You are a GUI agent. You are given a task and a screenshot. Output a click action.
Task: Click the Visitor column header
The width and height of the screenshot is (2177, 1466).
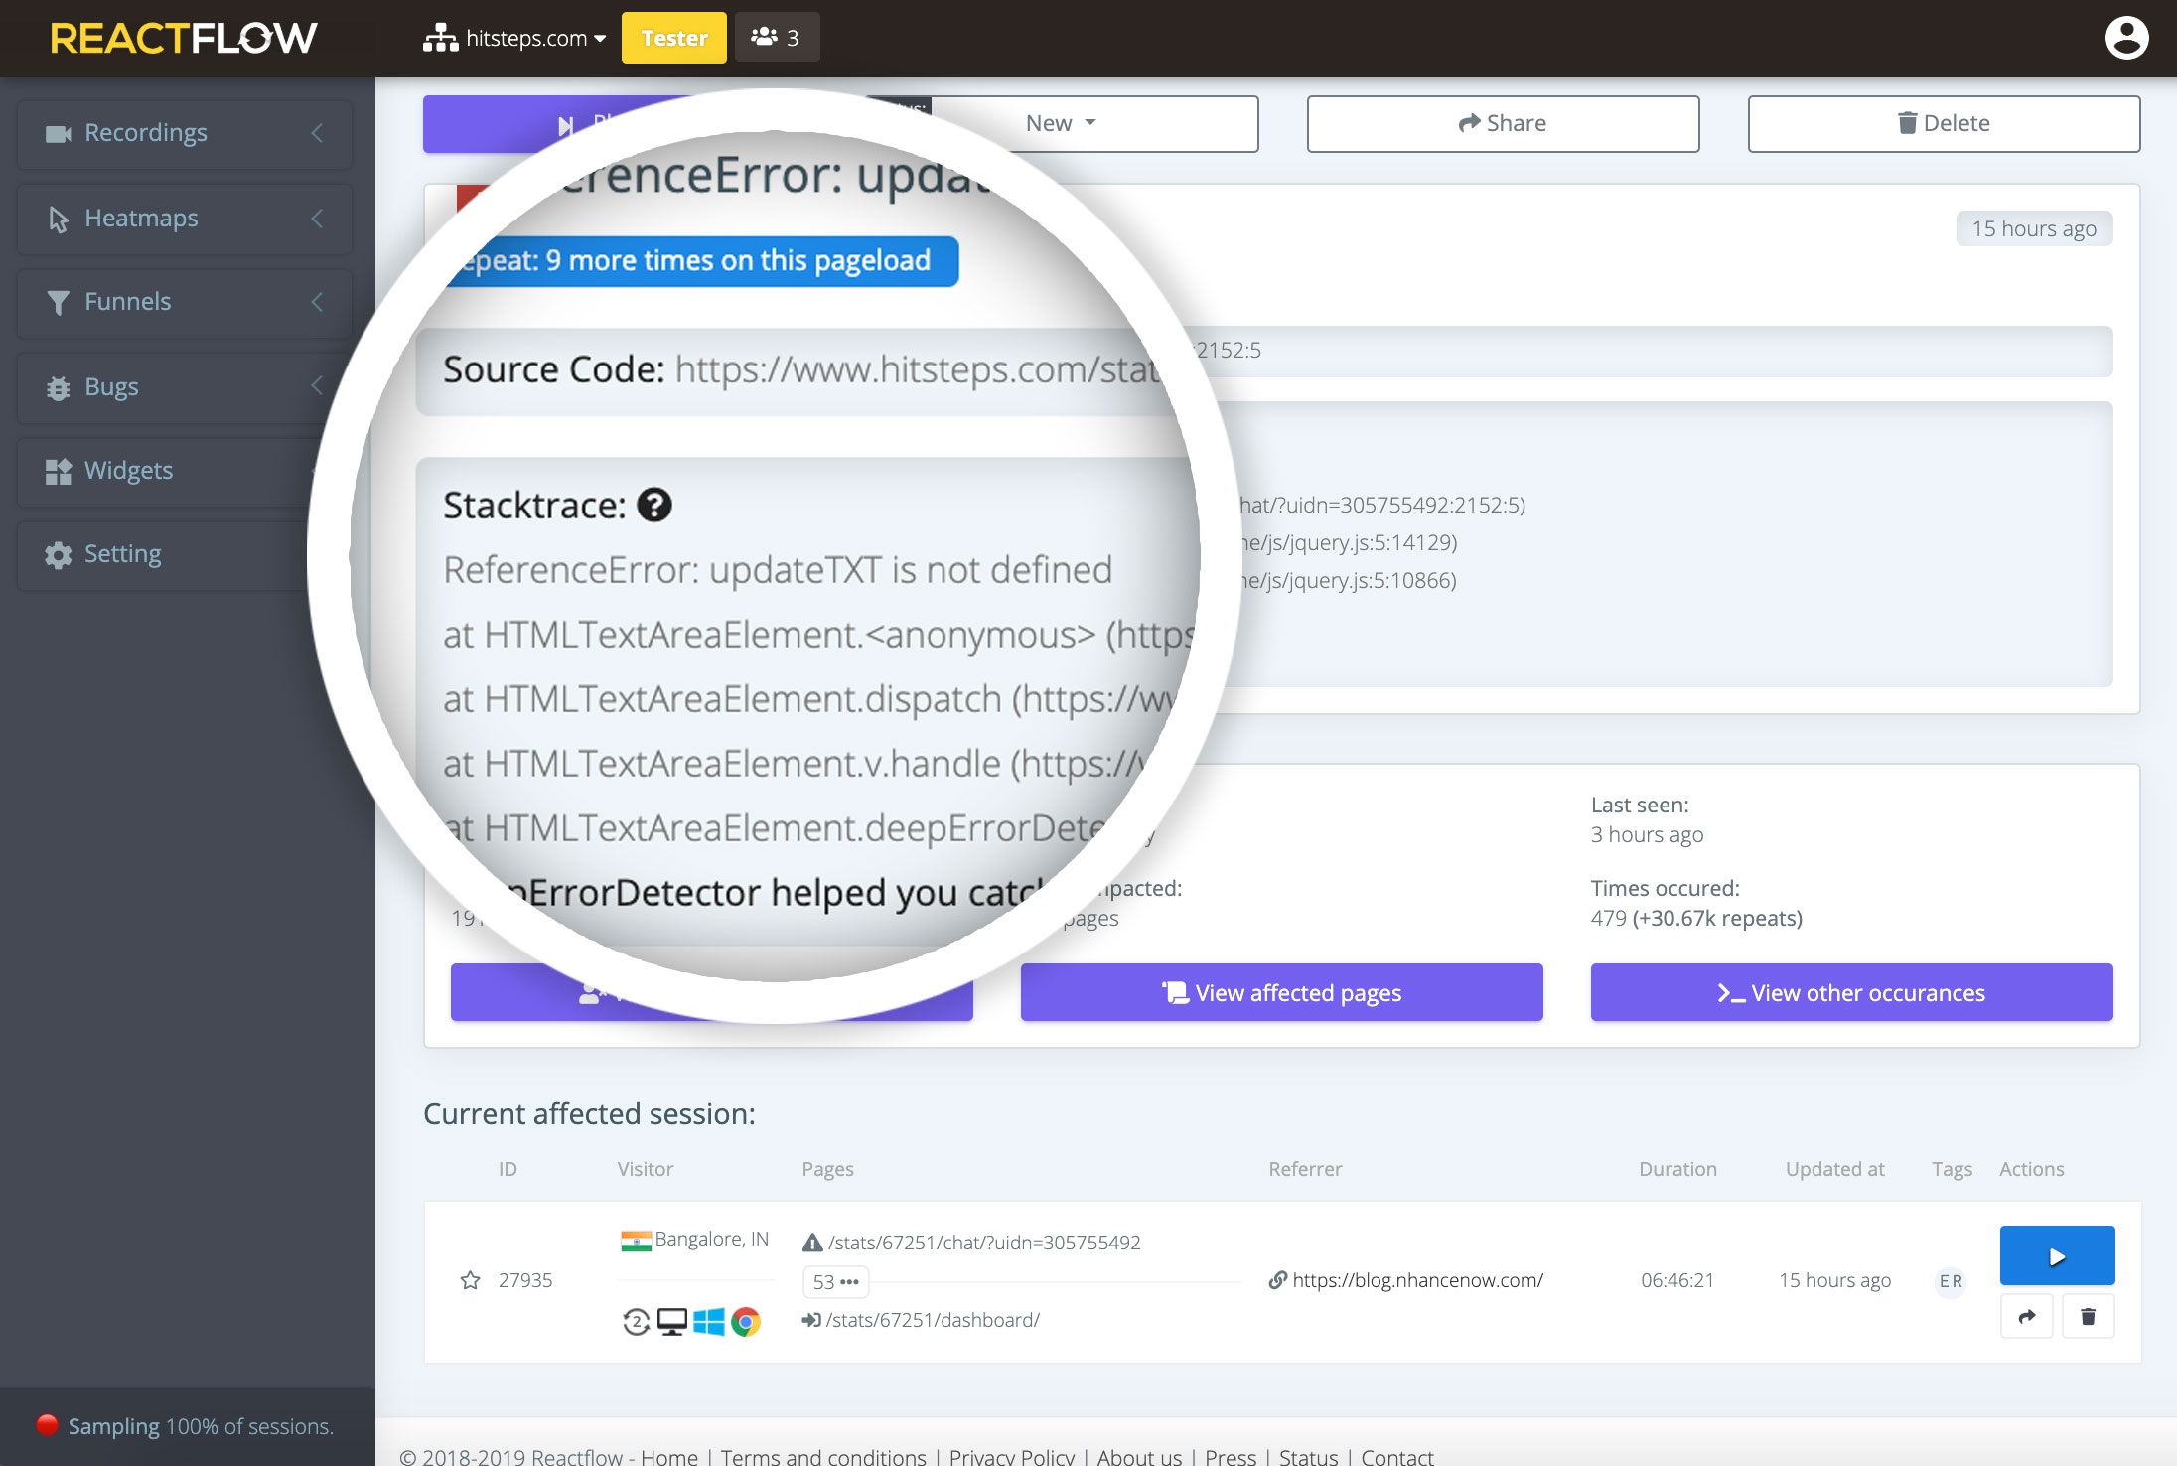click(645, 1169)
